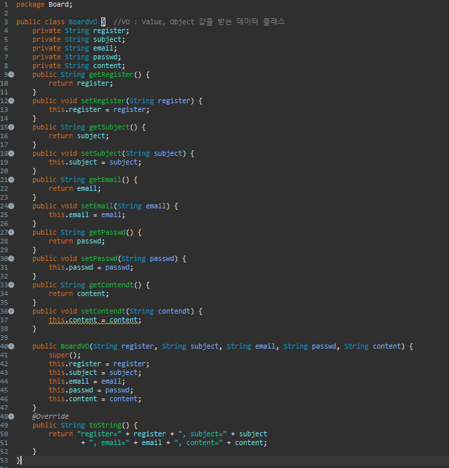Click 'return register;' statement
The image size is (449, 468).
tap(81, 84)
